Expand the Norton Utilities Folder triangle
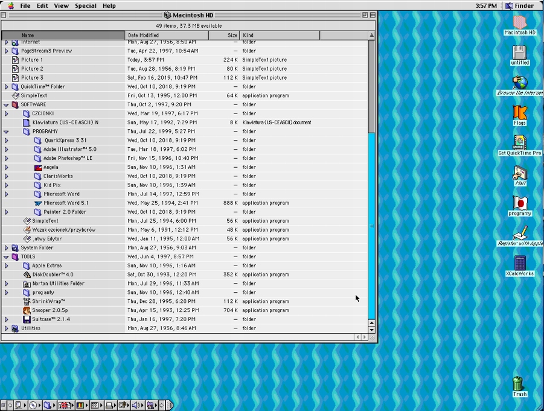The image size is (544, 411). tap(6, 284)
